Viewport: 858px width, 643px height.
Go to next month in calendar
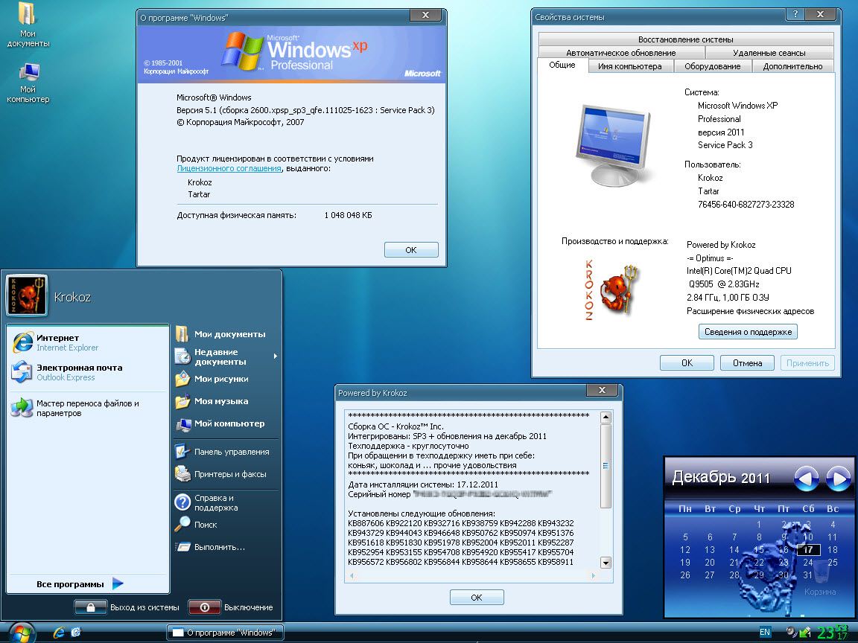pos(838,479)
